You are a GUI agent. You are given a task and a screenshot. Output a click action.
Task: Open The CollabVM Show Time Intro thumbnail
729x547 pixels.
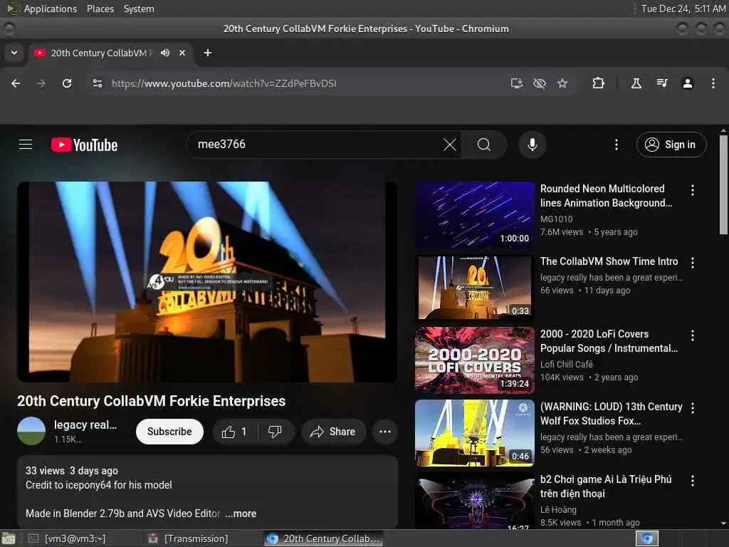475,288
